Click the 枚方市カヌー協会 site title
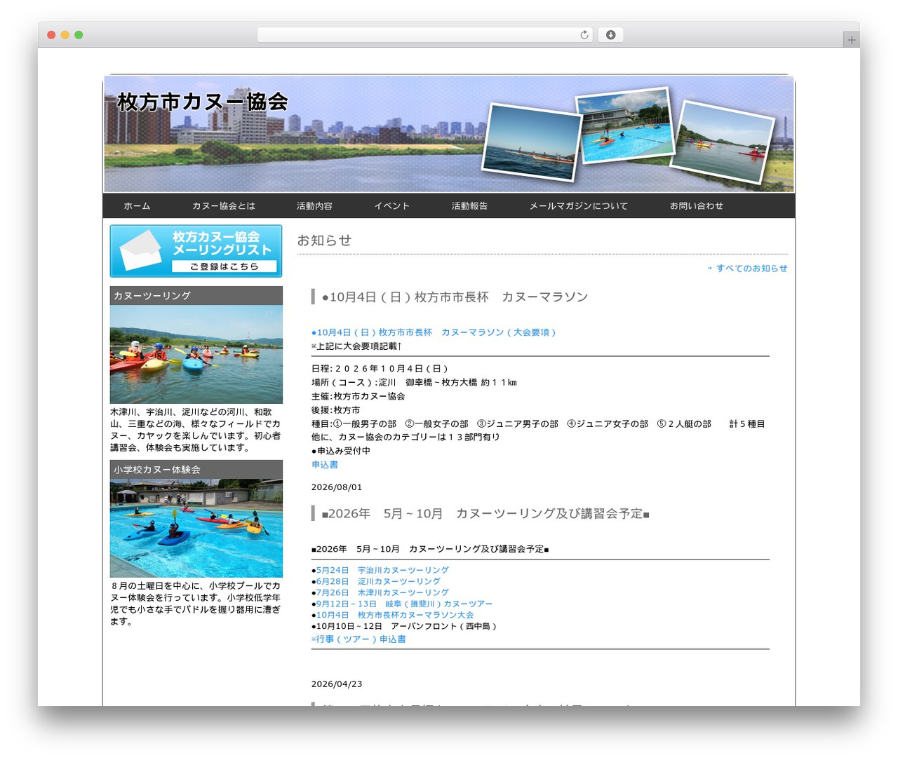898x760 pixels. [203, 102]
